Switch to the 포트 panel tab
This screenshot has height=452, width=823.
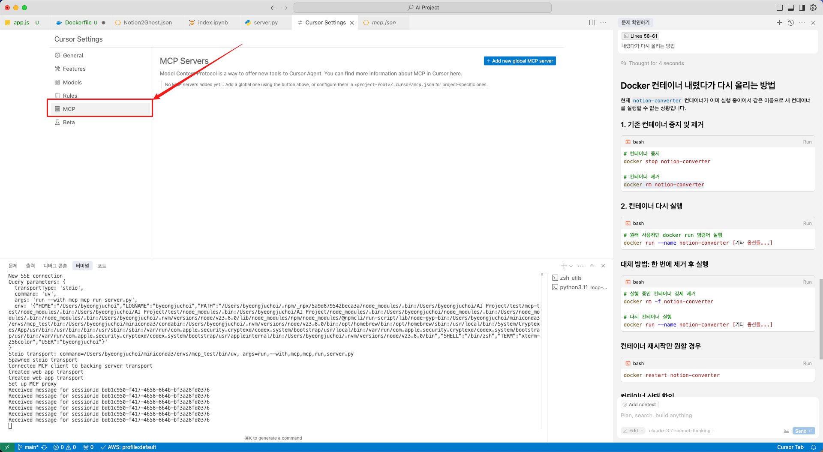(x=102, y=266)
